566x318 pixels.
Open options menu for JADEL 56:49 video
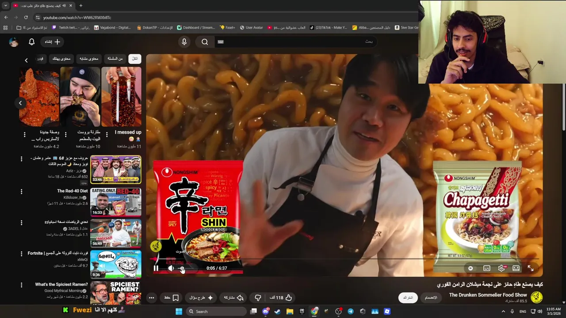coord(21,223)
